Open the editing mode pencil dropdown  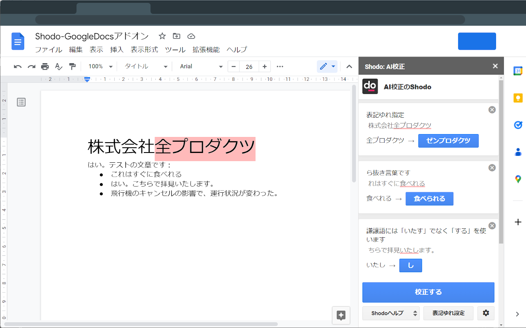pyautogui.click(x=327, y=66)
